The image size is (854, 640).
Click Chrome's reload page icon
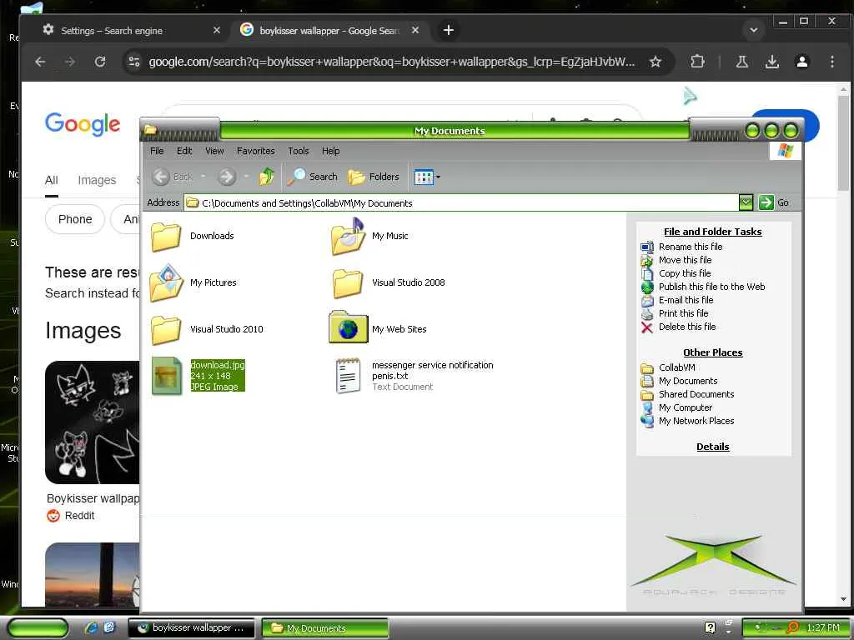[100, 62]
